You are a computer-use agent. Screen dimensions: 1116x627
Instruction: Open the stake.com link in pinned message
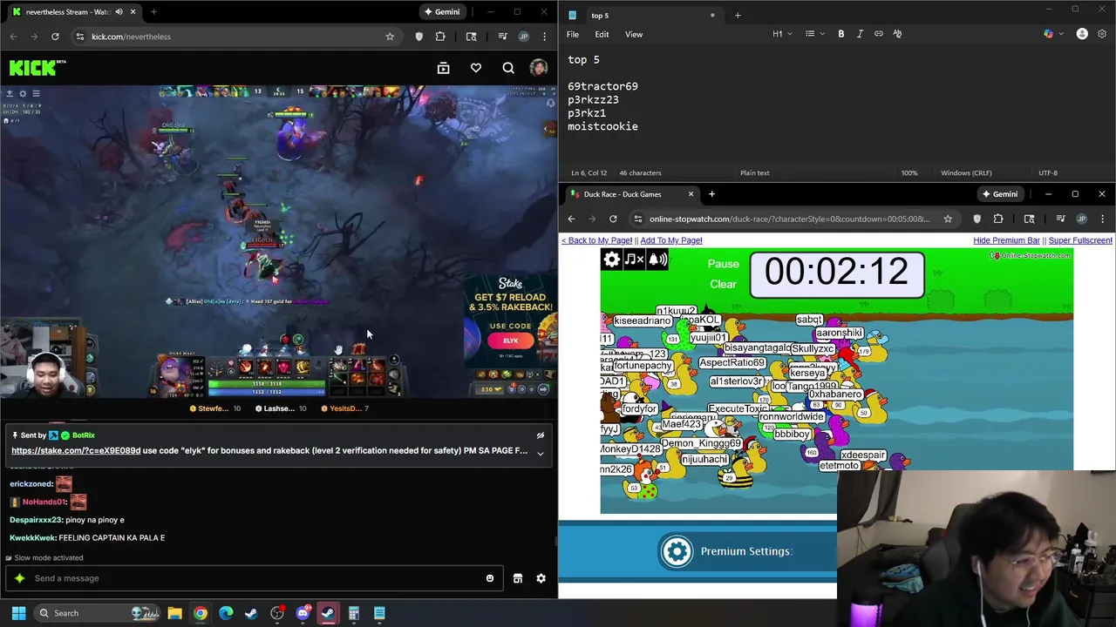point(76,451)
